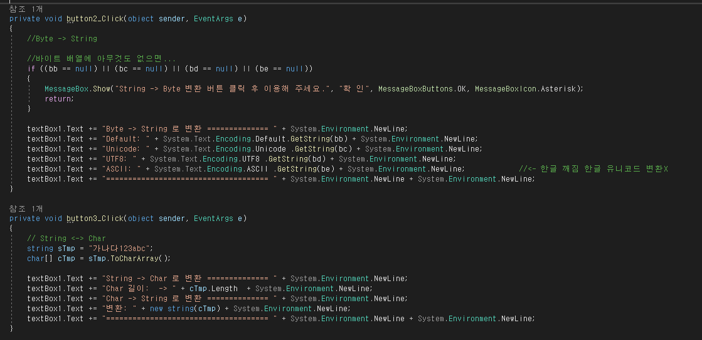Place cursor on the button2_Click method name
This screenshot has height=340, width=702.
95,19
